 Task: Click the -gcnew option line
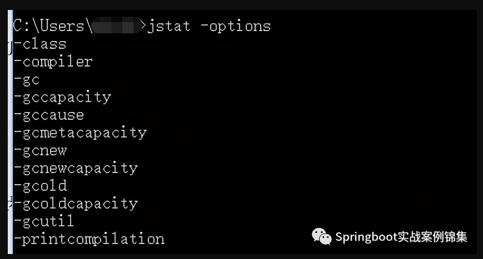click(41, 151)
